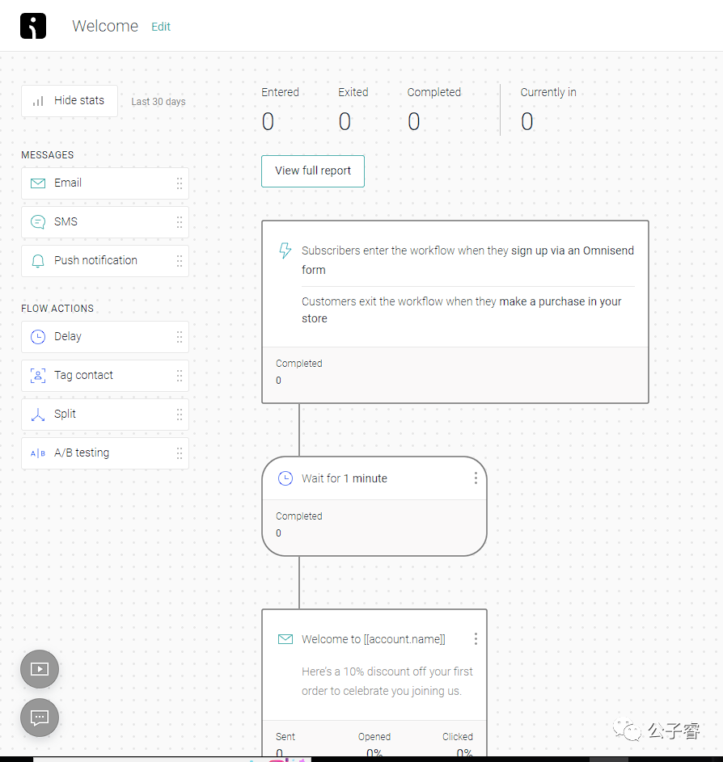The width and height of the screenshot is (723, 762).
Task: Toggle the Hide stats button
Action: pos(70,101)
